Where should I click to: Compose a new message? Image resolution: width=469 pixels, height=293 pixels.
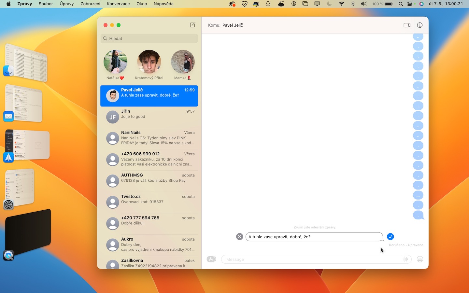(192, 25)
